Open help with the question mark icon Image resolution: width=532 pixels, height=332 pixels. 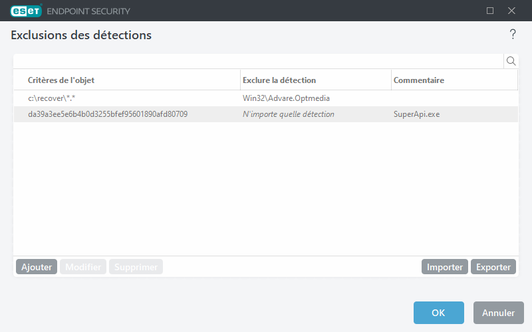click(x=513, y=35)
